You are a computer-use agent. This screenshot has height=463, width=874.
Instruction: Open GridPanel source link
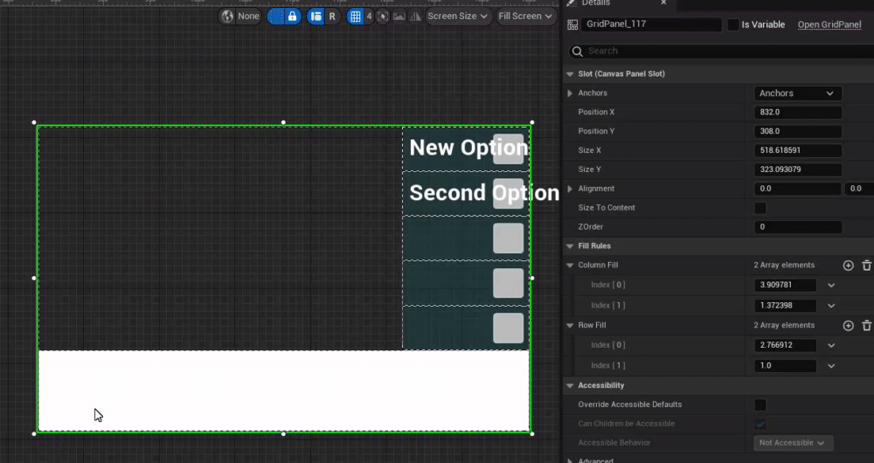click(829, 24)
